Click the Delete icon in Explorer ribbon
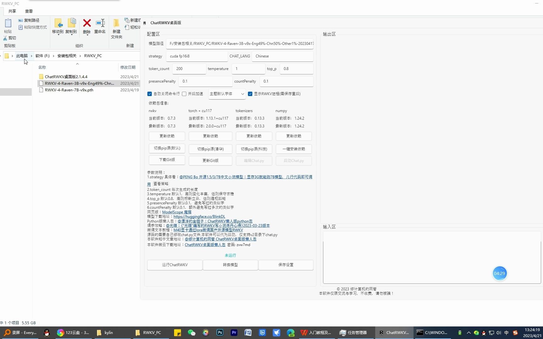The image size is (543, 339). click(87, 23)
